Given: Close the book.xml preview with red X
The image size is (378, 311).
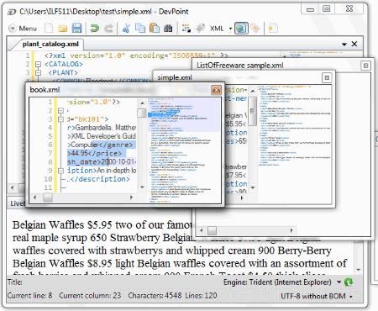Looking at the screenshot, I should pyautogui.click(x=216, y=90).
